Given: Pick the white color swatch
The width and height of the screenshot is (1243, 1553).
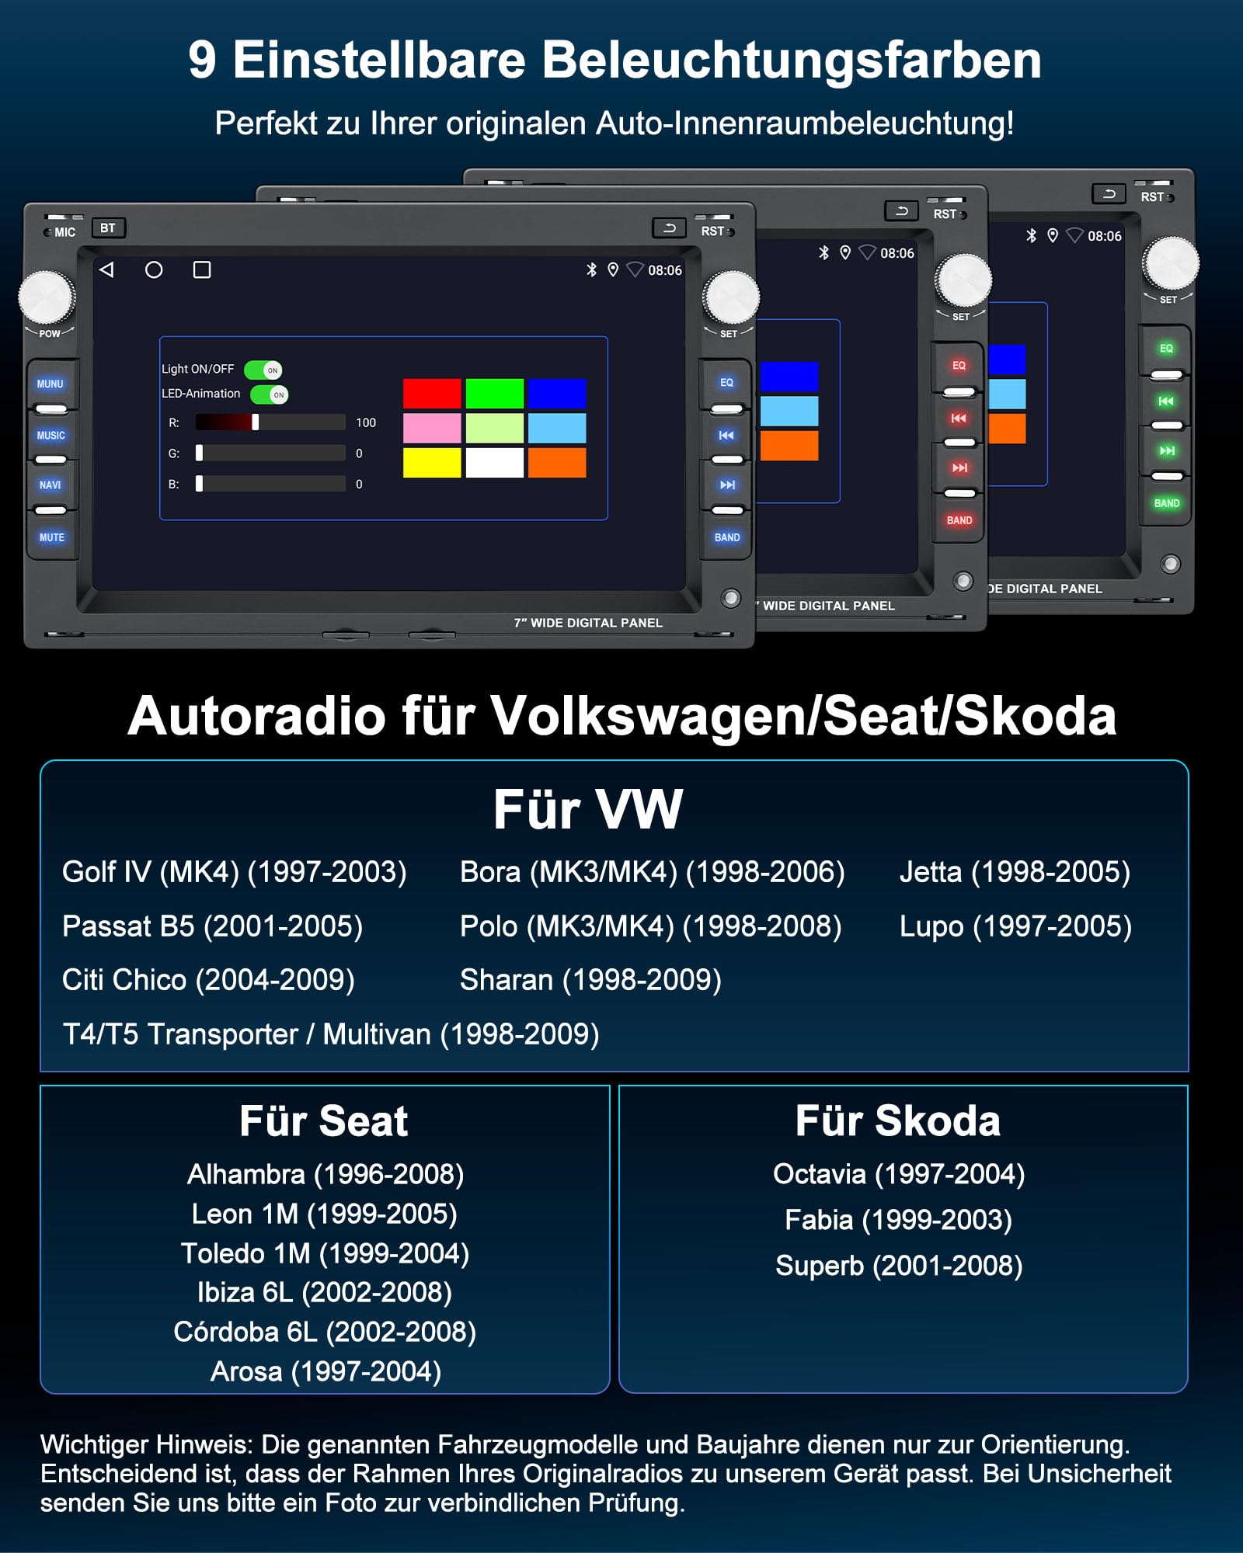Looking at the screenshot, I should [495, 463].
